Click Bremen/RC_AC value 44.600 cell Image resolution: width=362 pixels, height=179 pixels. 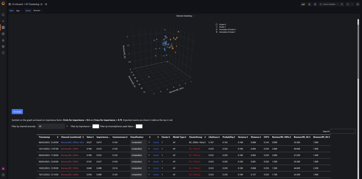click(297, 168)
